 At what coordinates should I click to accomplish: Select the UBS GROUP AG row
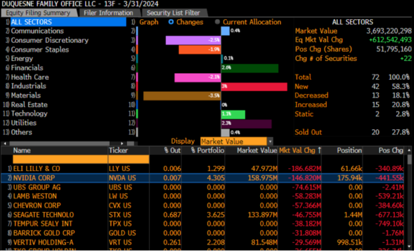tap(202, 187)
